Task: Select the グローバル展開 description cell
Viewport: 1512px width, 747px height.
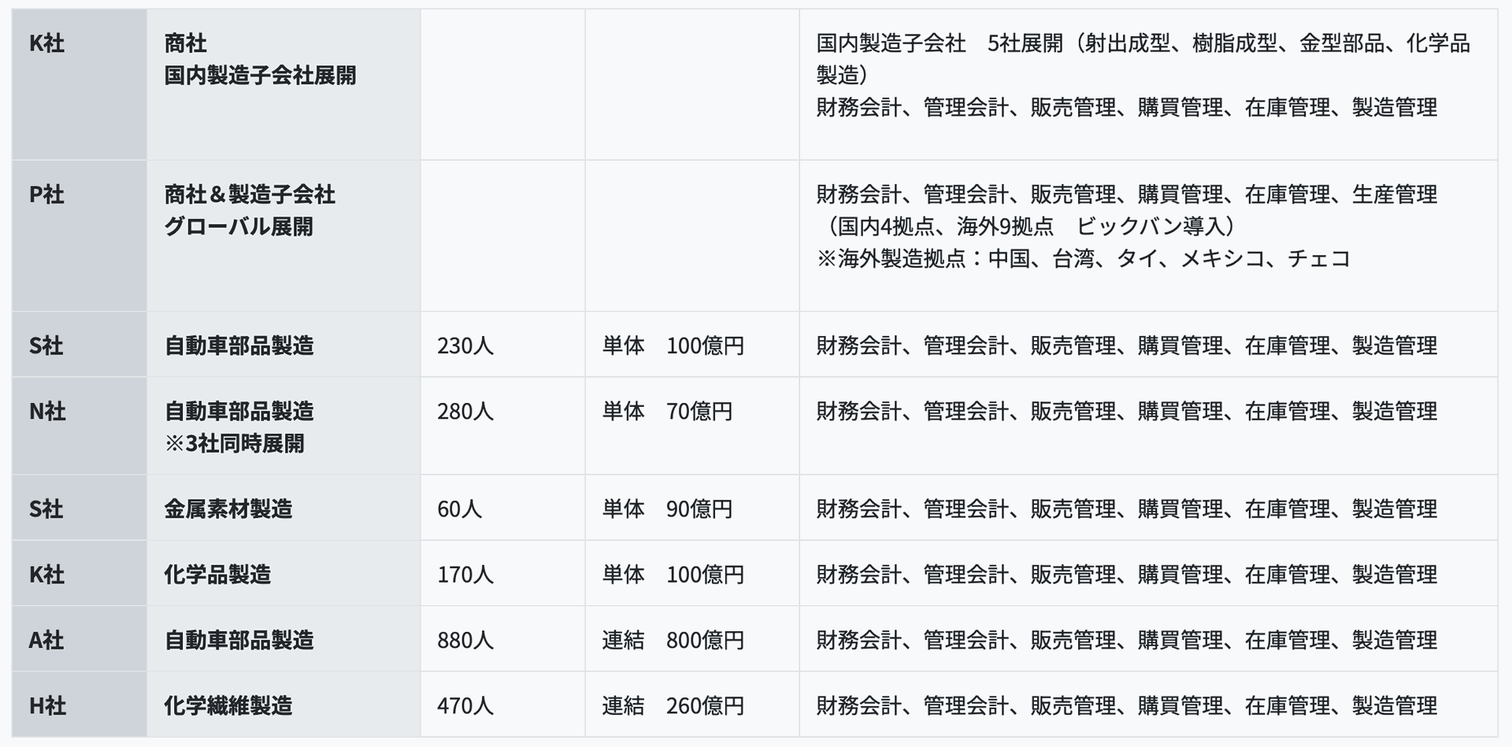Action: [x=283, y=236]
